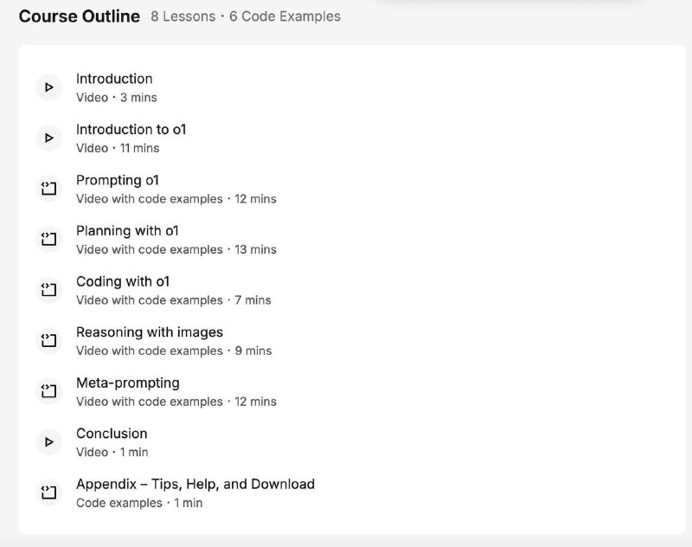The height and width of the screenshot is (547, 692).
Task: Select the Planning with o1 lesson
Action: (127, 231)
